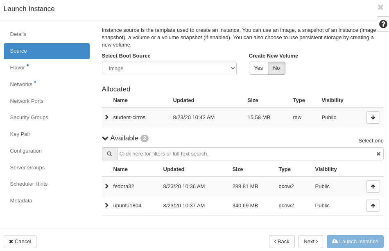Go to the Details step
The image size is (389, 251).
click(47, 34)
